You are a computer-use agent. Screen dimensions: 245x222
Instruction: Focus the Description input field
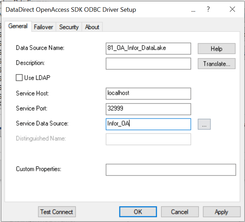pos(148,64)
